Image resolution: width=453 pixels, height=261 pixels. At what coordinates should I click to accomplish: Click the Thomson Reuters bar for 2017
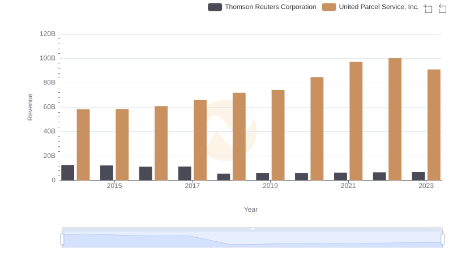185,173
